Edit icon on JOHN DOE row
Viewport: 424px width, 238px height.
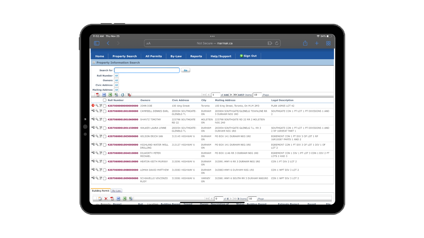[100, 105]
